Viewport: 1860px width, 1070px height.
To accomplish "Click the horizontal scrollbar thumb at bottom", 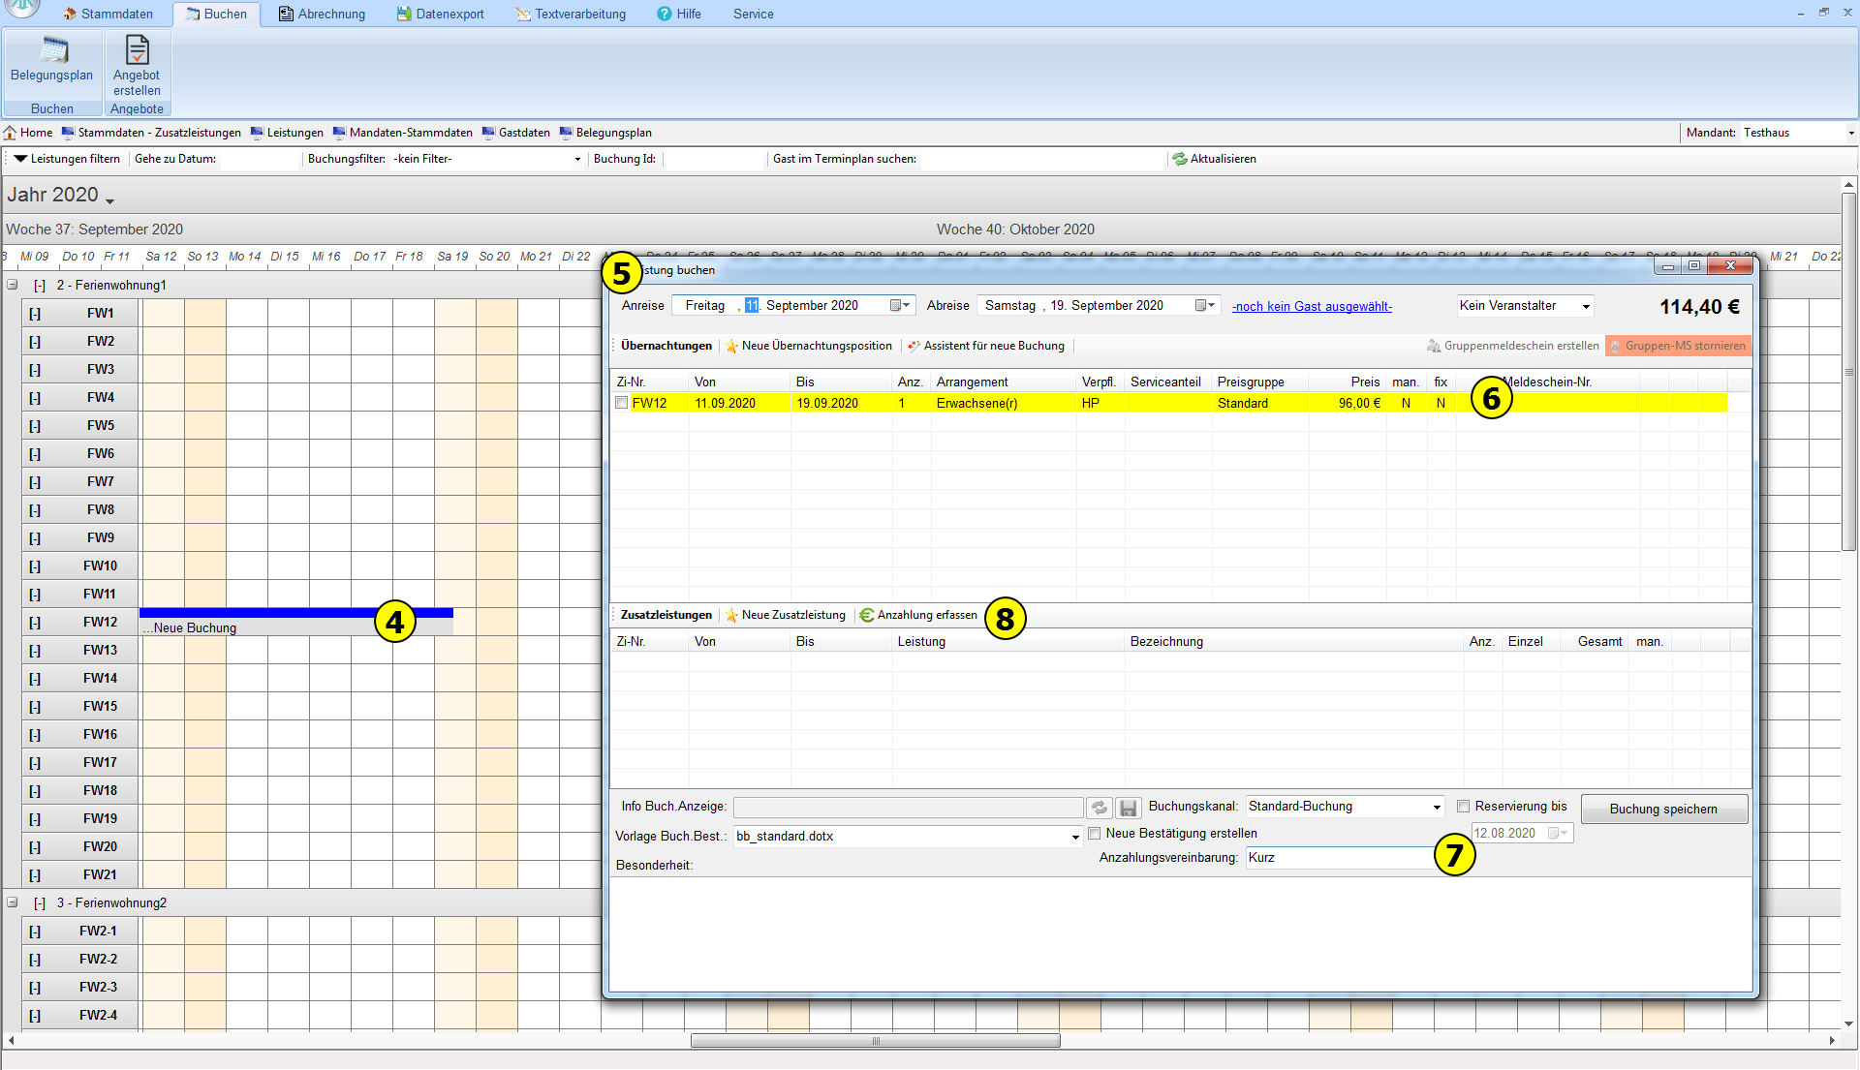I will pos(875,1041).
